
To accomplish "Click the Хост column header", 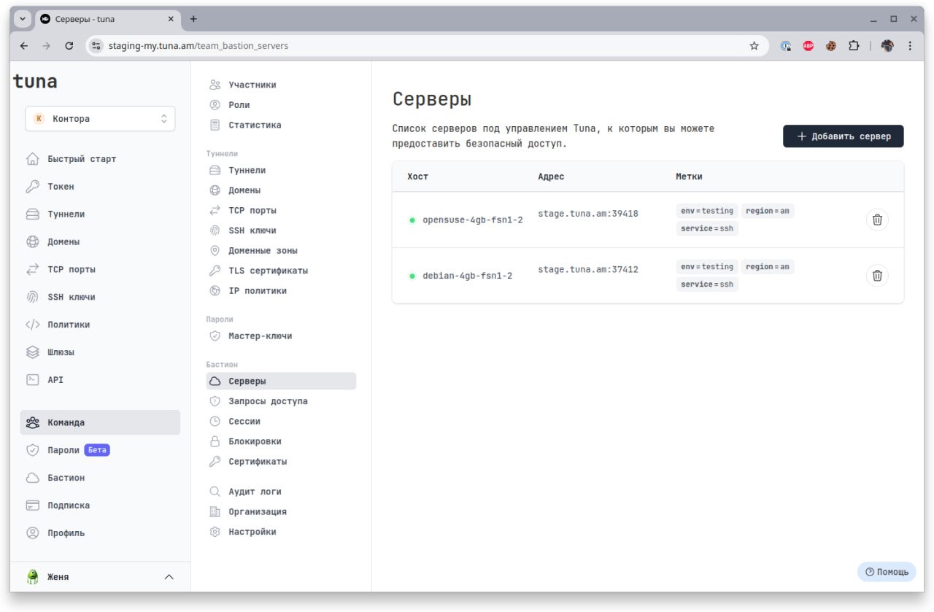I will coord(418,177).
